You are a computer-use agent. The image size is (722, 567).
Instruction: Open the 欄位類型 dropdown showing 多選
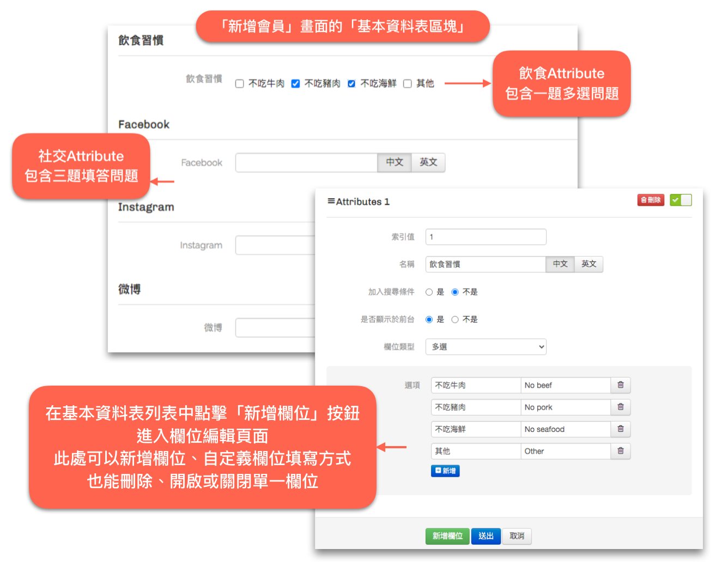pyautogui.click(x=486, y=346)
